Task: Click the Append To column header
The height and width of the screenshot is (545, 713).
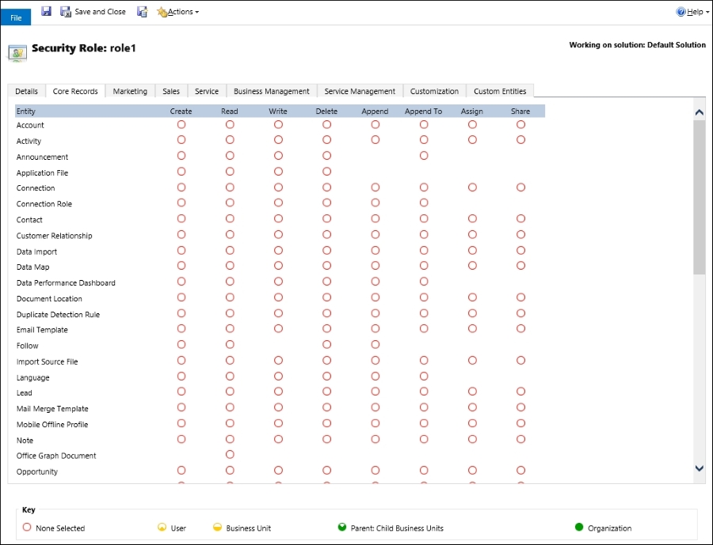Action: (x=423, y=112)
